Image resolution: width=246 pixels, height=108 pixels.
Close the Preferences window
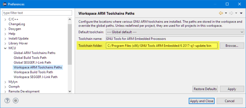tap(239, 4)
